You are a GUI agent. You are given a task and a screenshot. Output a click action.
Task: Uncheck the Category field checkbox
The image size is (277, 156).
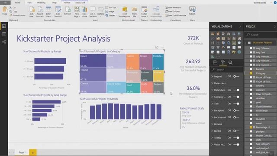click(251, 73)
